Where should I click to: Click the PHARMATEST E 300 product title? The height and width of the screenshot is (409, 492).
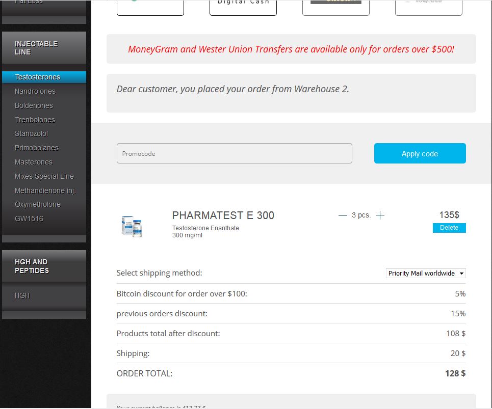pos(223,215)
